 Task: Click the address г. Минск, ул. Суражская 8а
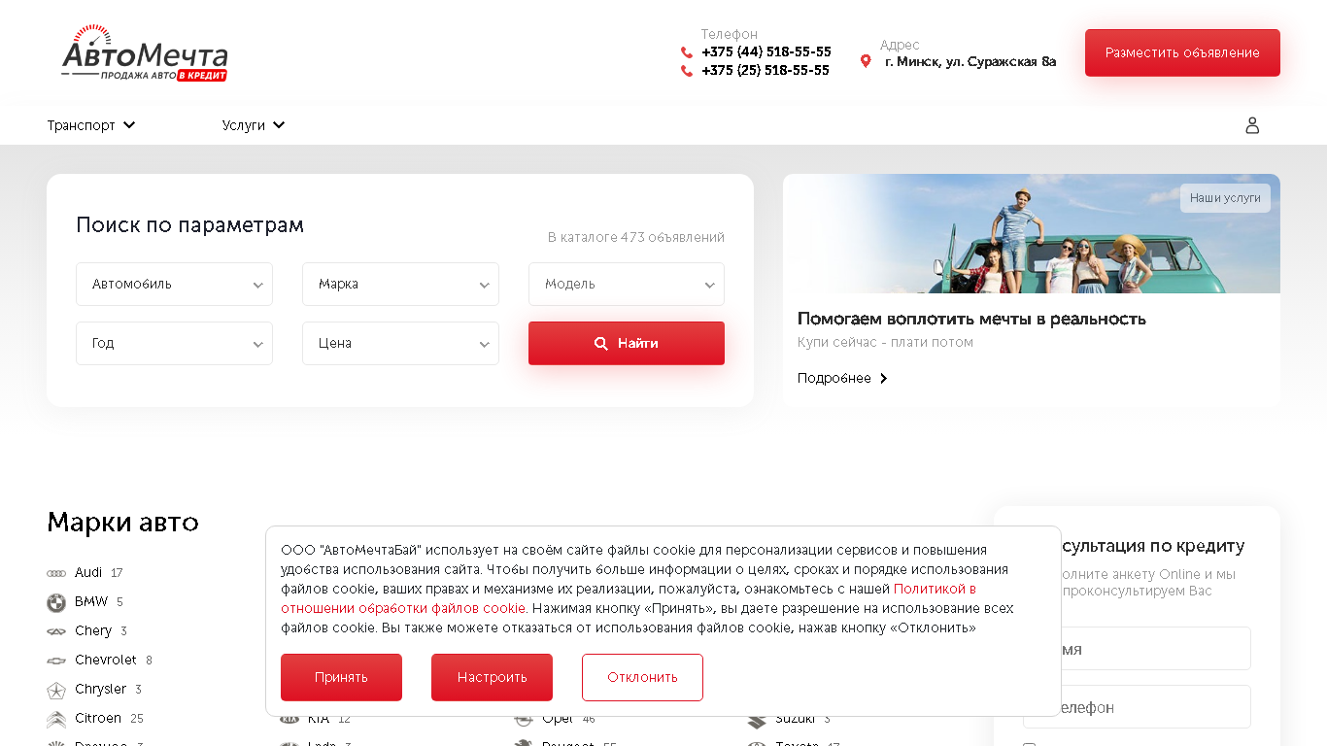coord(970,62)
